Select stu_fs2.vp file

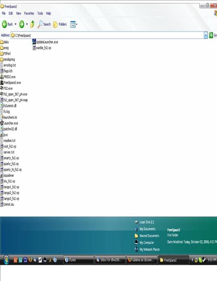[x=8, y=181]
